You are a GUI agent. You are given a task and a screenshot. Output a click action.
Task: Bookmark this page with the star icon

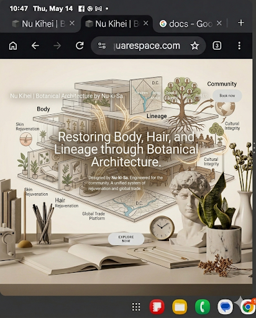[x=194, y=45]
